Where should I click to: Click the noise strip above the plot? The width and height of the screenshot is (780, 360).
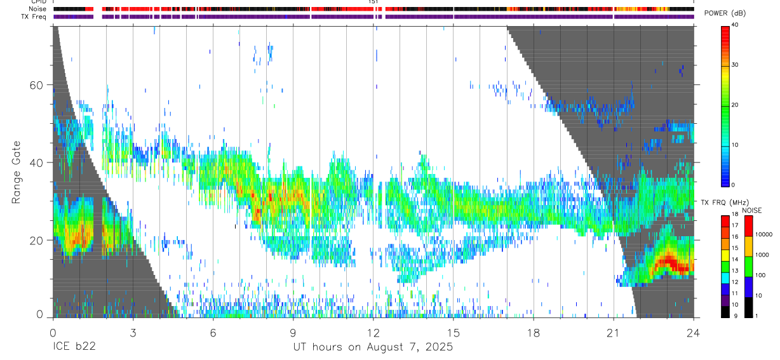point(373,9)
